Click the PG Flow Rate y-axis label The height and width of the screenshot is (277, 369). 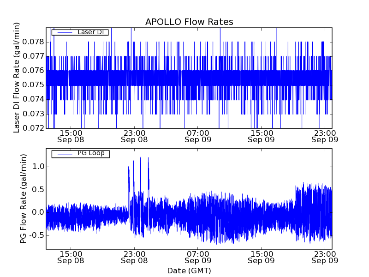24,199
